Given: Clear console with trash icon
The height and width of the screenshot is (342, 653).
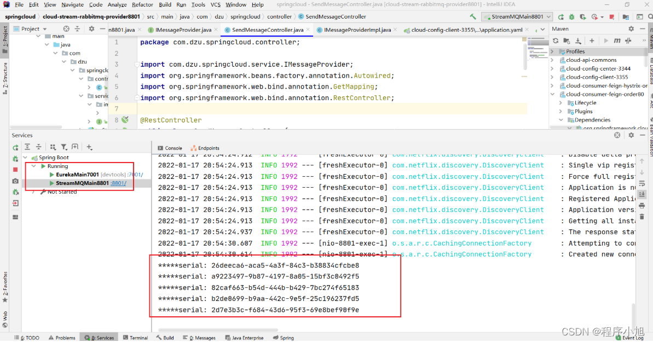Looking at the screenshot, I should [642, 217].
